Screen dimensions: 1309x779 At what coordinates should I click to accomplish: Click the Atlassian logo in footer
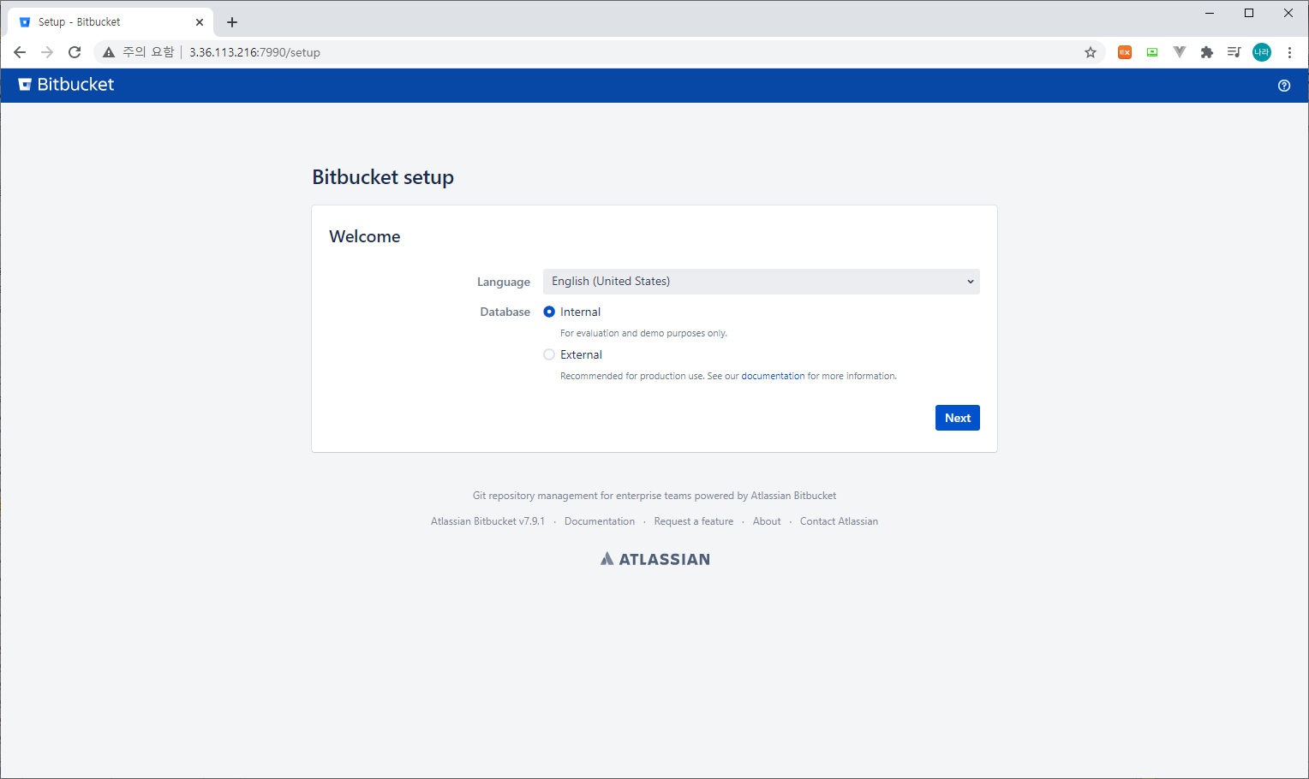click(x=654, y=559)
